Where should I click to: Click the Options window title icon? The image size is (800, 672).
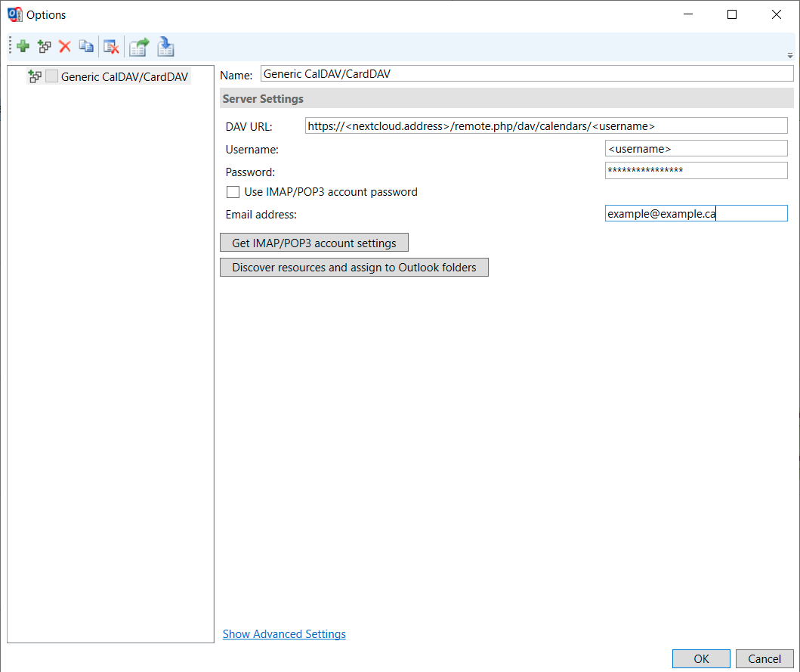coord(15,14)
